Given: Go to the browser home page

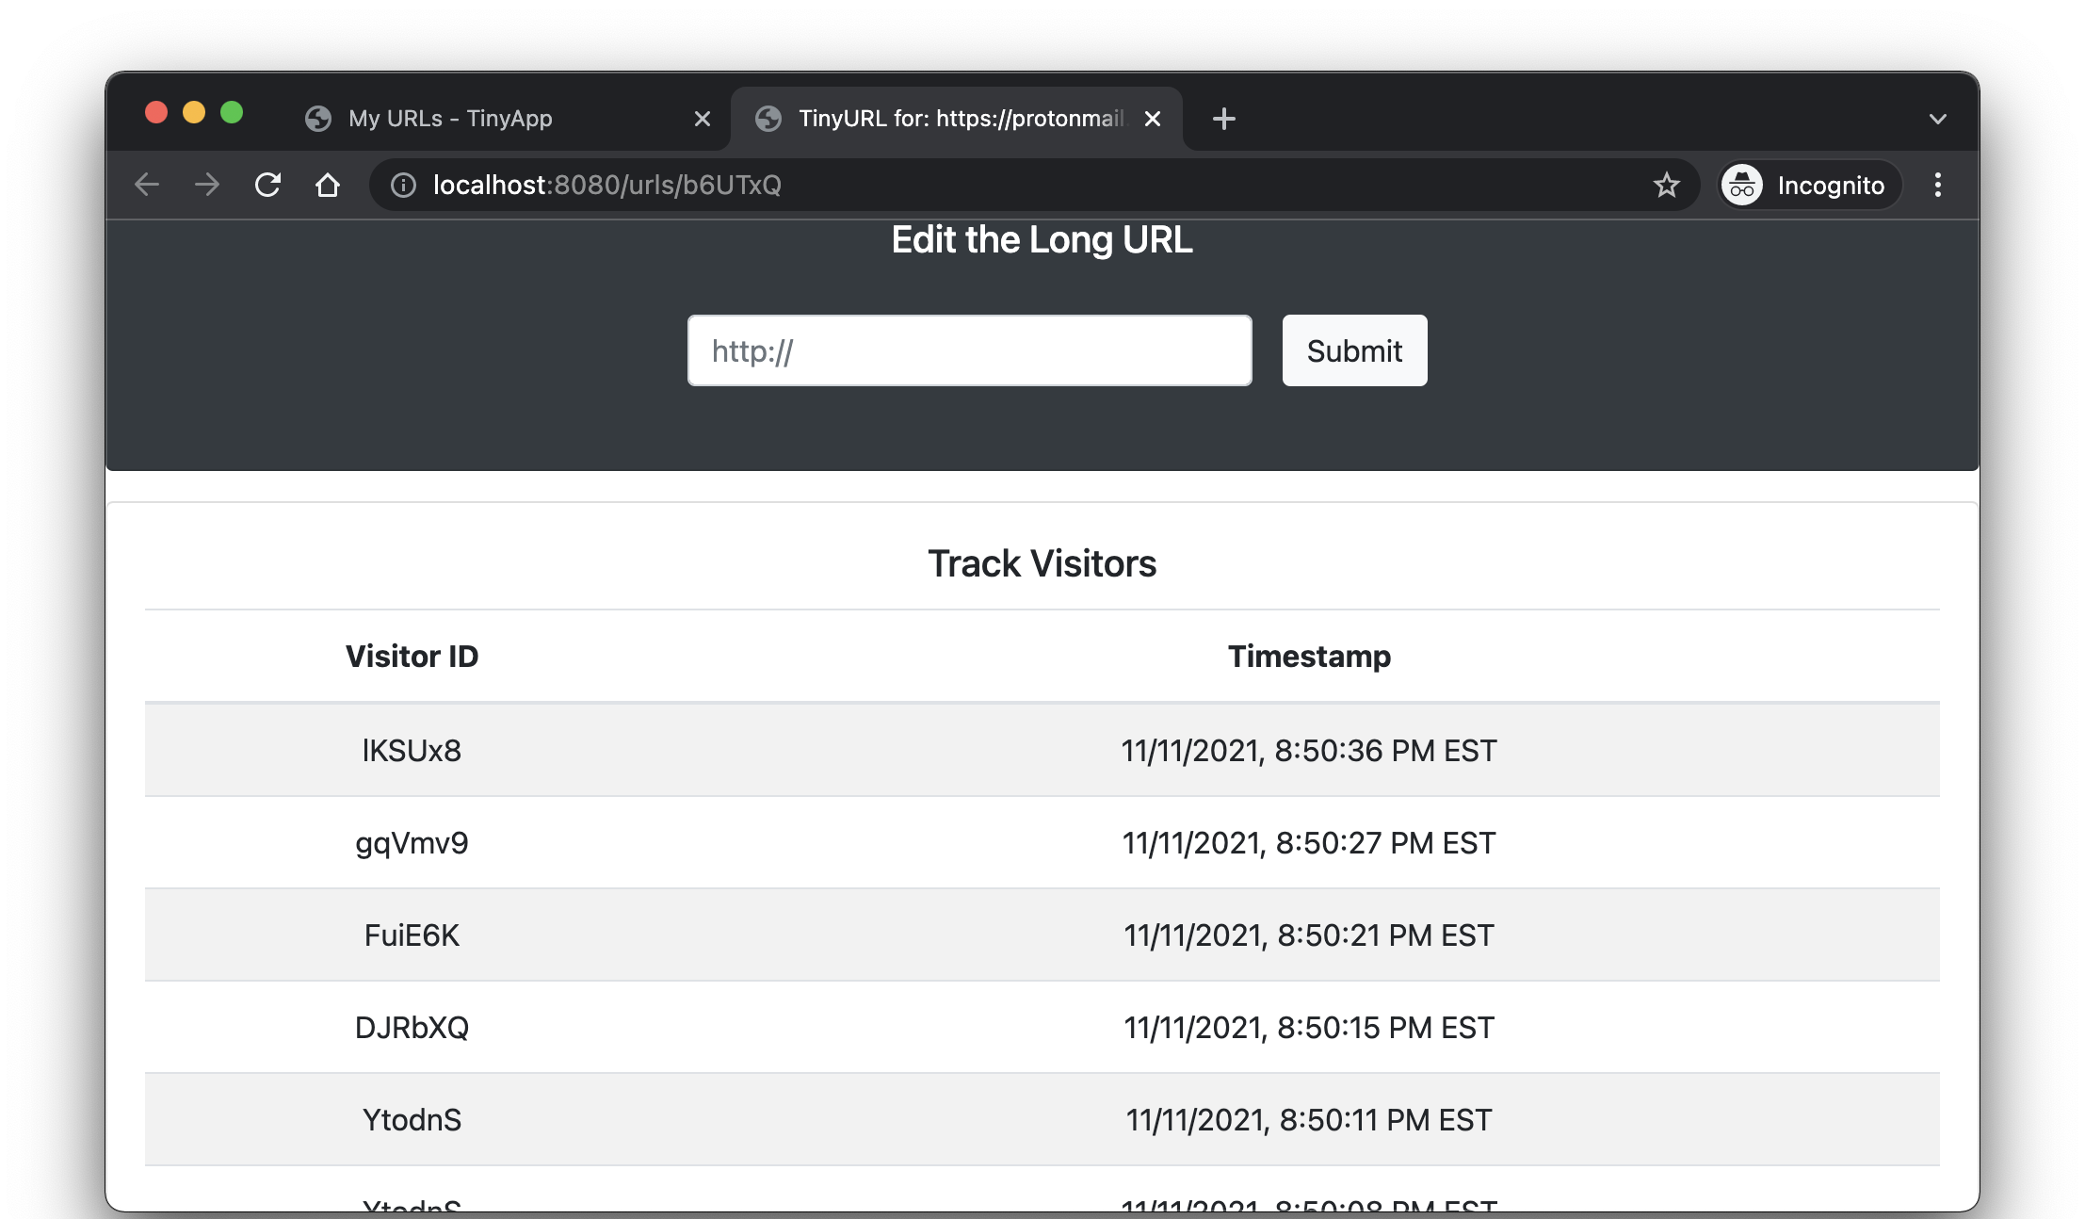Looking at the screenshot, I should (x=328, y=185).
